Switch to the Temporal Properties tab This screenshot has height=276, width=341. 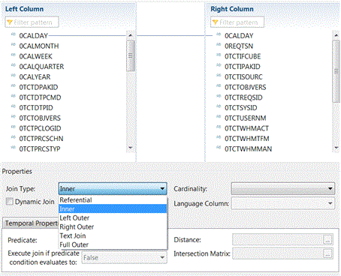tap(31, 223)
